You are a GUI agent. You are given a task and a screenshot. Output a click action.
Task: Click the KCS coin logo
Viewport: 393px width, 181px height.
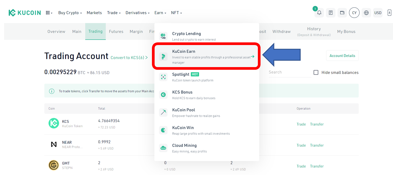point(54,123)
